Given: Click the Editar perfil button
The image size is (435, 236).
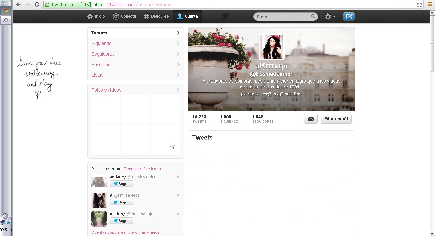Looking at the screenshot, I should pos(336,119).
